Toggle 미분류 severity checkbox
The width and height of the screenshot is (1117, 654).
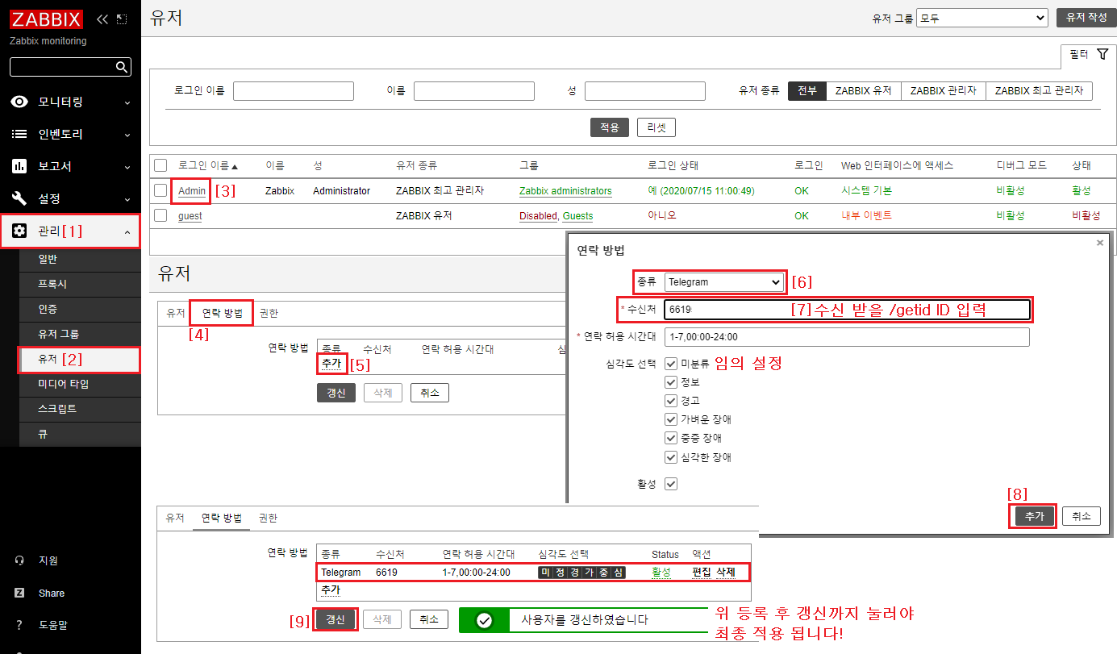(x=671, y=363)
